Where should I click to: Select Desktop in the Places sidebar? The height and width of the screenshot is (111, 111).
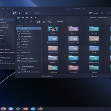(29, 31)
